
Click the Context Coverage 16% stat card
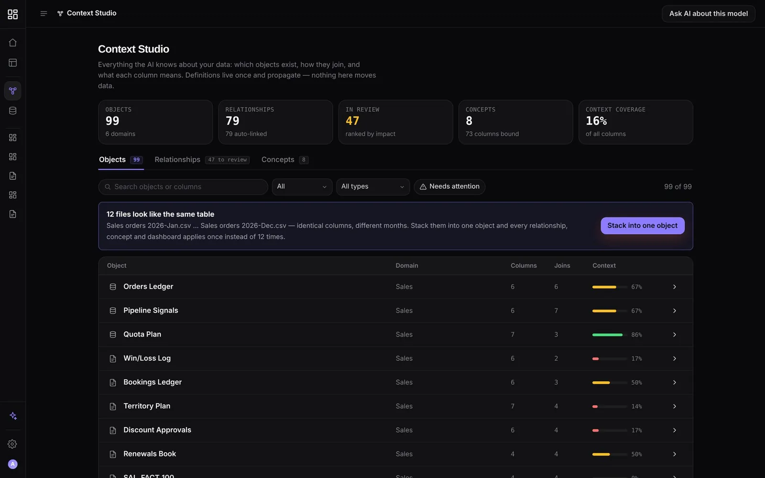tap(635, 122)
